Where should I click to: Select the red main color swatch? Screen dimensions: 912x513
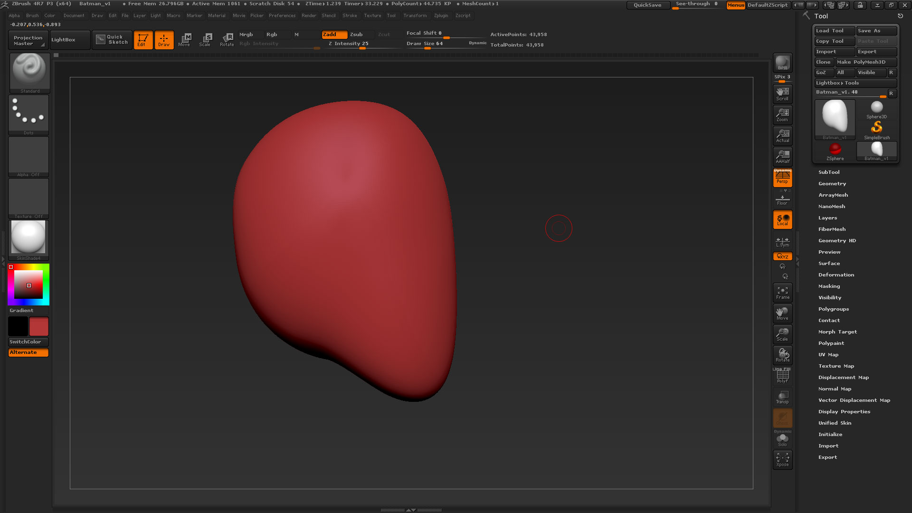39,327
